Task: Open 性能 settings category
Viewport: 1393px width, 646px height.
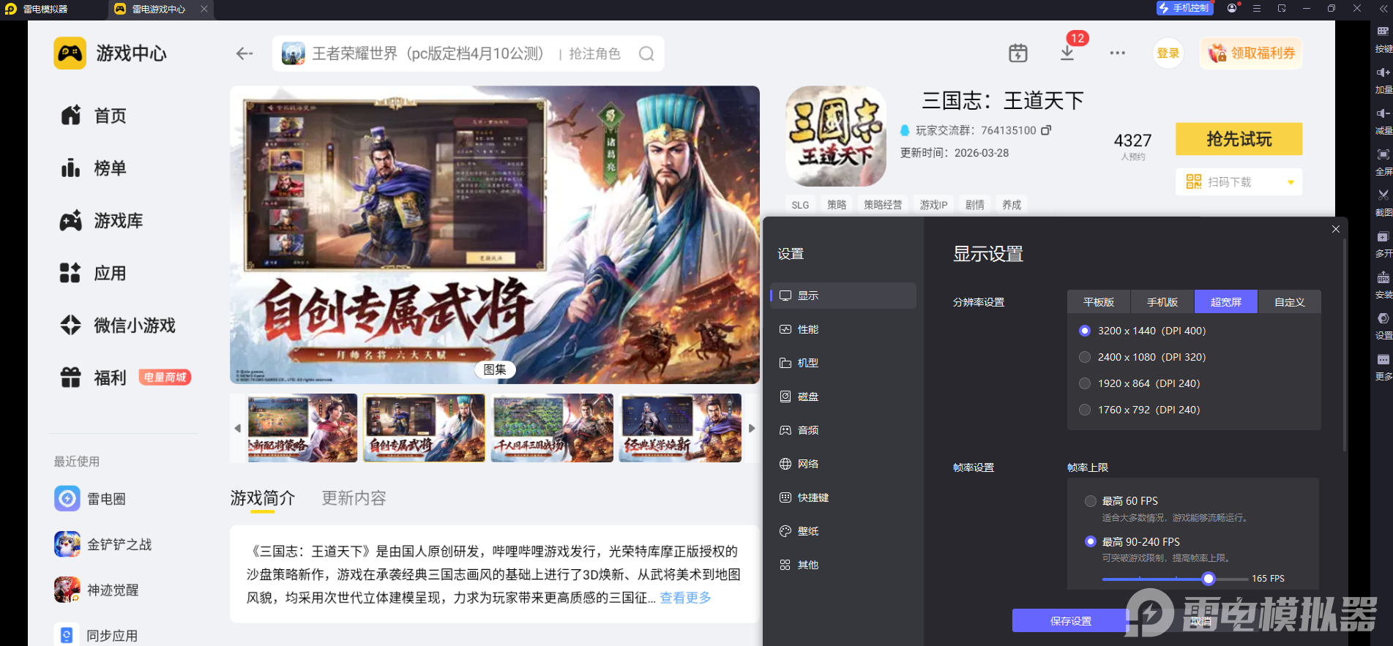Action: (x=843, y=329)
